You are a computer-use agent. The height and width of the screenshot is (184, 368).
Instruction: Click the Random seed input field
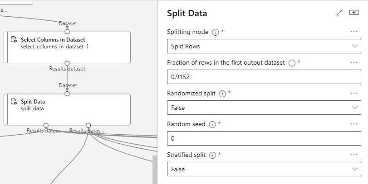pyautogui.click(x=264, y=138)
